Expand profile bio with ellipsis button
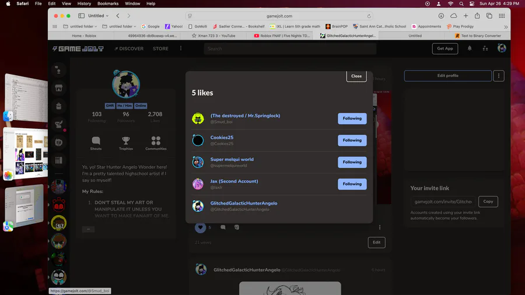 (89, 229)
